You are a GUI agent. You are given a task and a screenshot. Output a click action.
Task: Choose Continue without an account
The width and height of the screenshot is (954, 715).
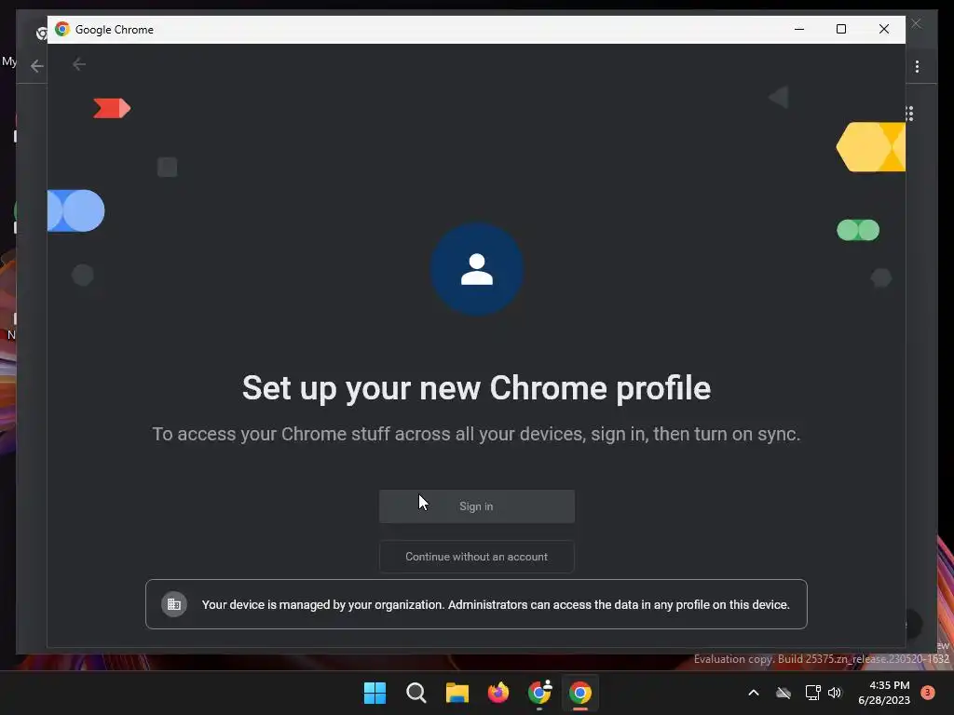[x=476, y=557]
